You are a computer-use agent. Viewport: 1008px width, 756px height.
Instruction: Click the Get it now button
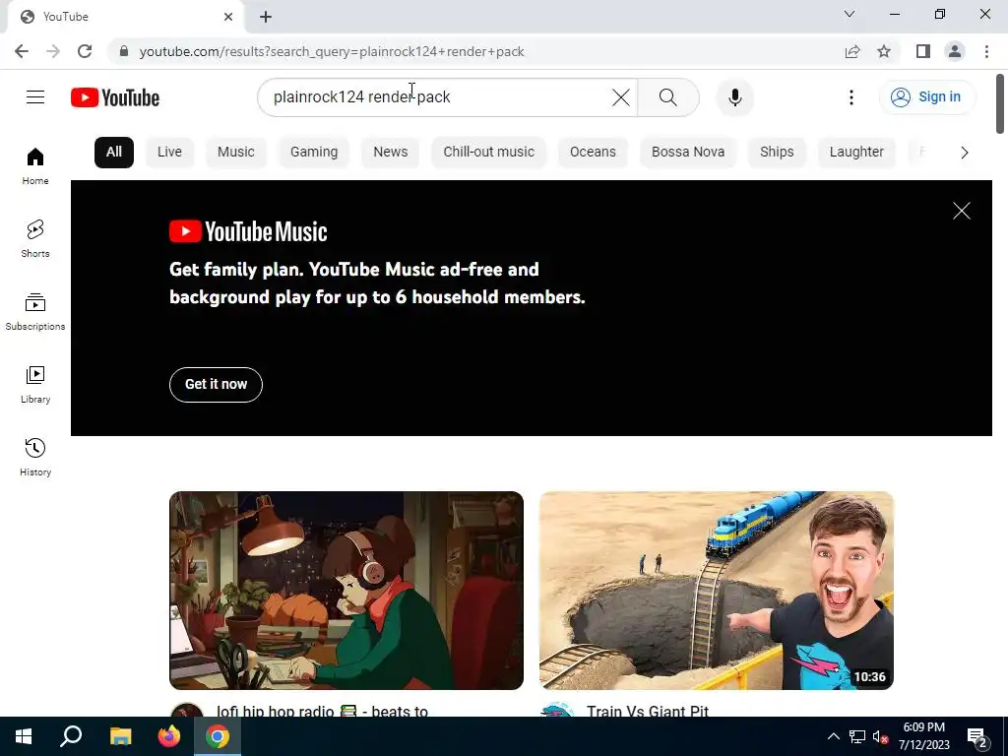click(216, 385)
